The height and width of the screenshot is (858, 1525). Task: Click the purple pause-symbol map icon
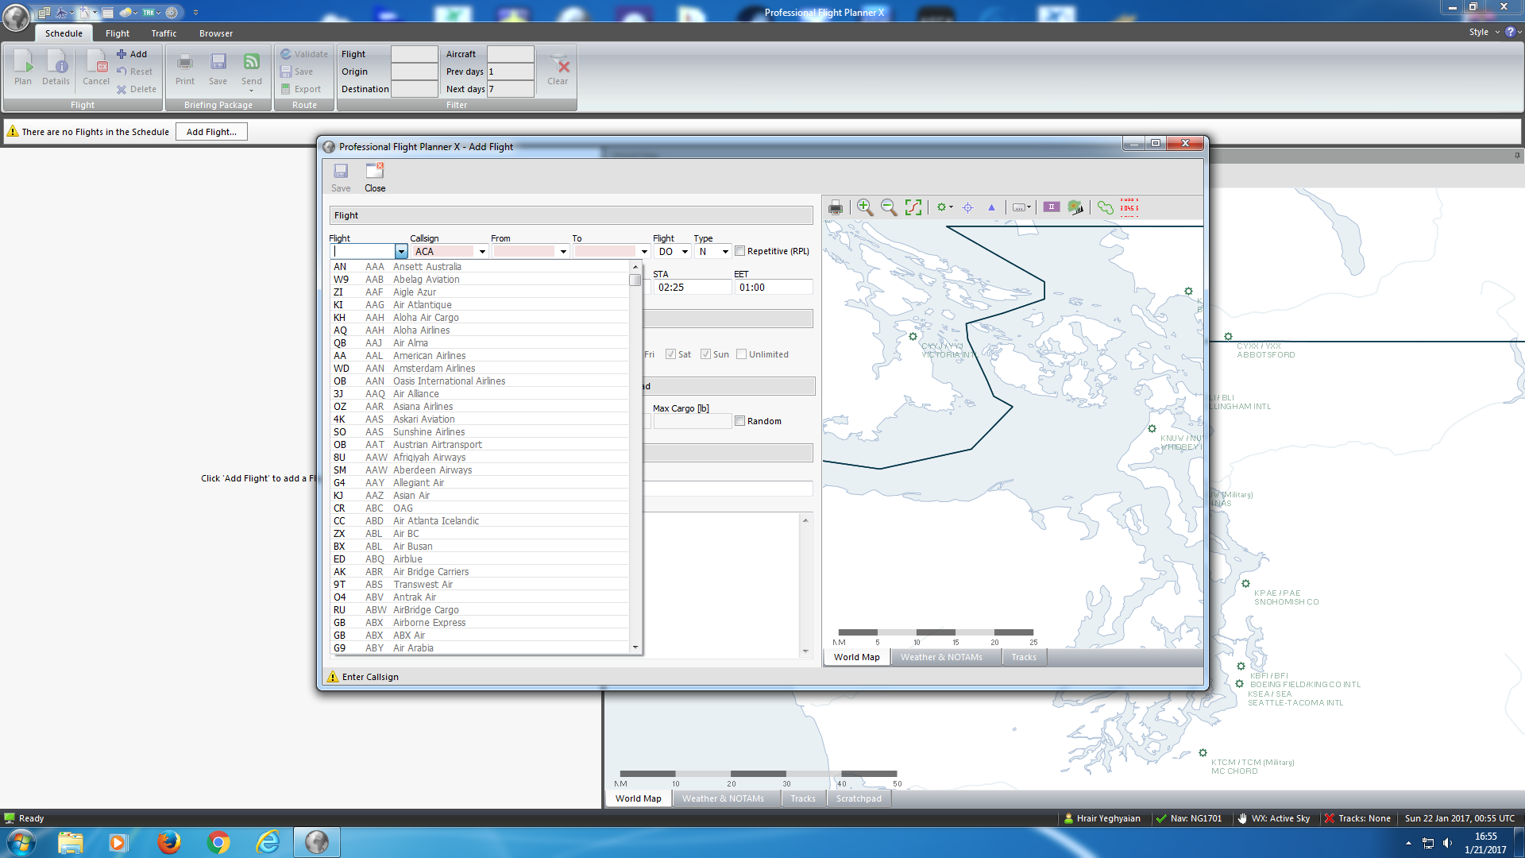(x=1052, y=207)
